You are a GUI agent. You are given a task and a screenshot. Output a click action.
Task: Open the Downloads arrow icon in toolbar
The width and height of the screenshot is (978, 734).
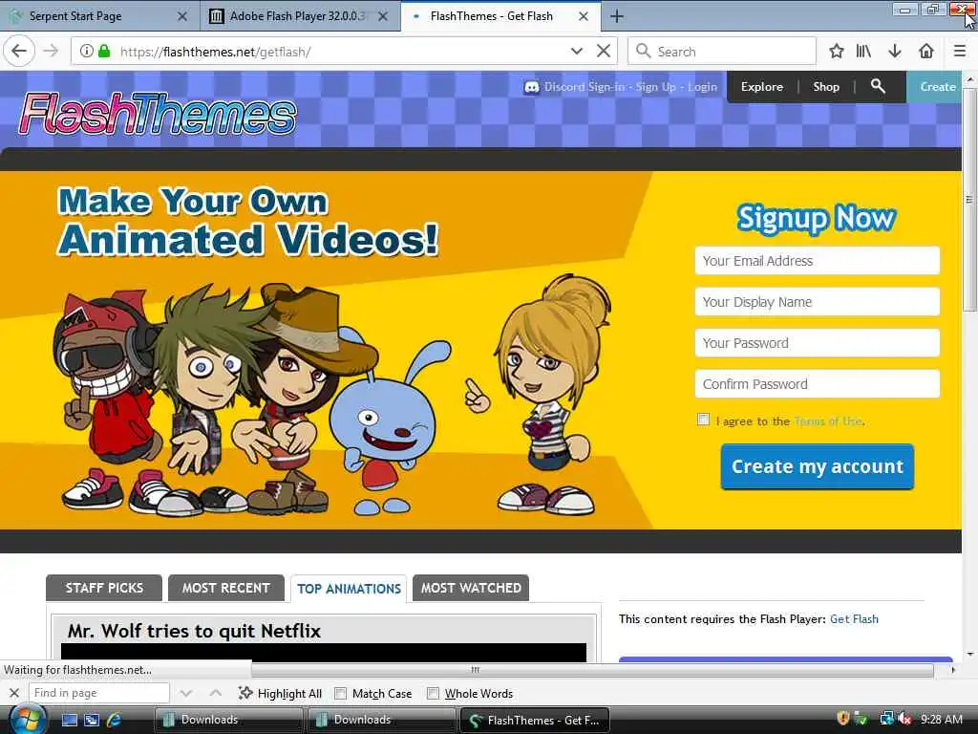(895, 52)
